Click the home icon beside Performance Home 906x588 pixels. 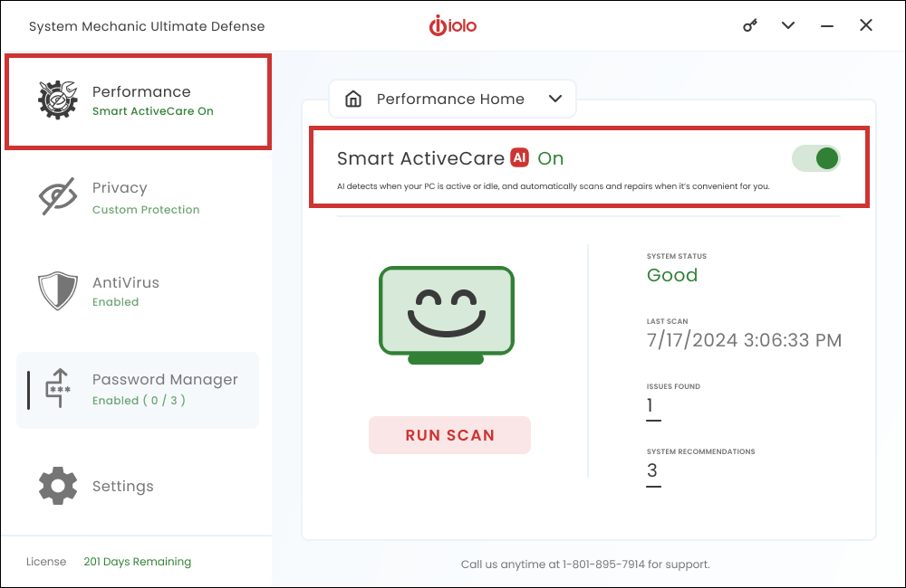coord(353,99)
